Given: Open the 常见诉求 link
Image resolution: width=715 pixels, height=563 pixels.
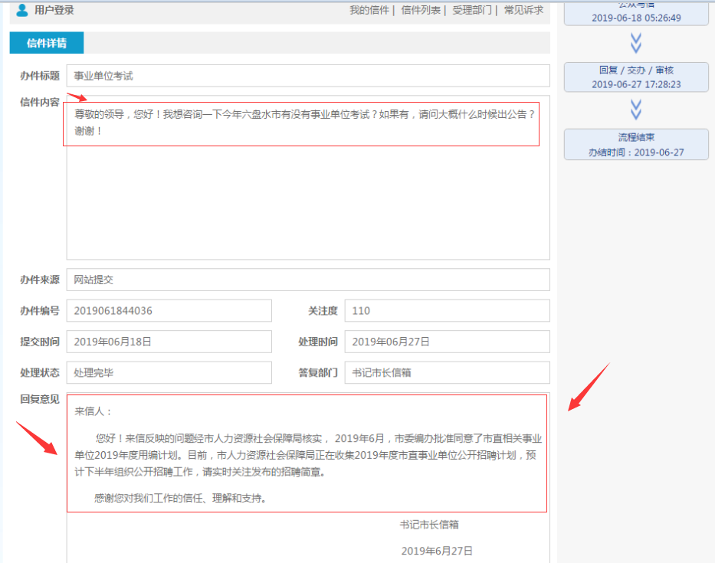Looking at the screenshot, I should pyautogui.click(x=523, y=11).
